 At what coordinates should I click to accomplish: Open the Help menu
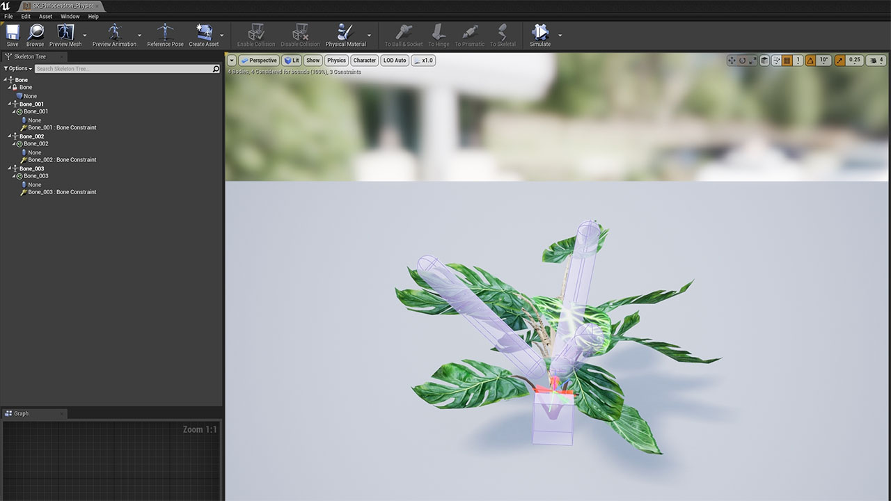[93, 16]
